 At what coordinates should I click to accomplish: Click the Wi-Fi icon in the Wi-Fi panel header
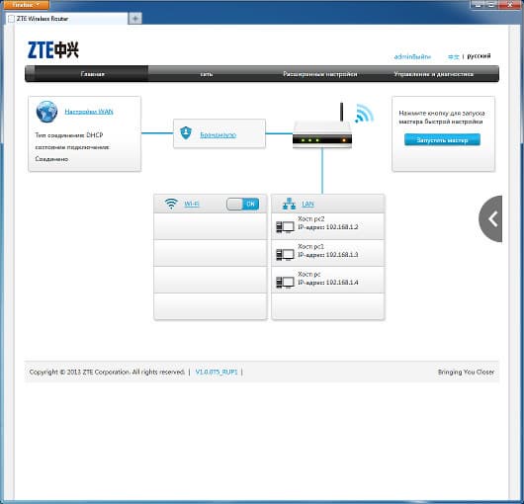171,204
